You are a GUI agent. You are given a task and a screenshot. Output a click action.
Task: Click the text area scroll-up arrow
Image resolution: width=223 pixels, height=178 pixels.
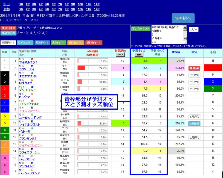click(x=185, y=27)
